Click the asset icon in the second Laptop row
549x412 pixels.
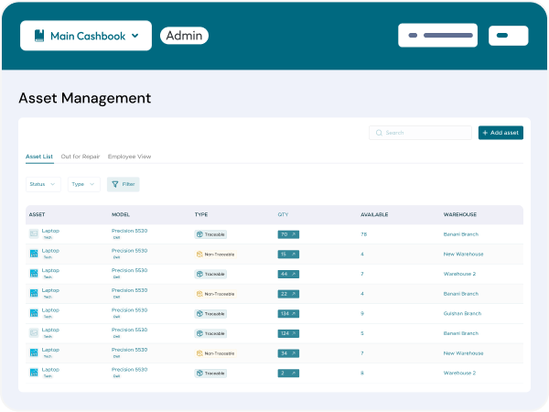coord(34,255)
